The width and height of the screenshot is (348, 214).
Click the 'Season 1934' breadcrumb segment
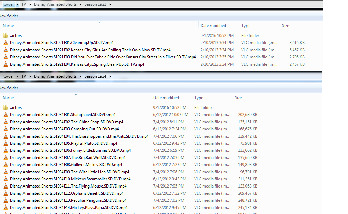[95, 76]
